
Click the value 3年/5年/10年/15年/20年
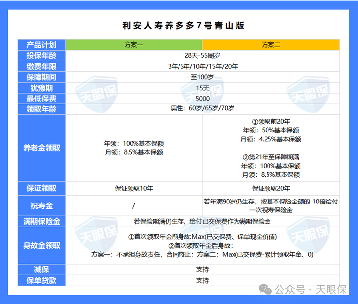(x=203, y=66)
